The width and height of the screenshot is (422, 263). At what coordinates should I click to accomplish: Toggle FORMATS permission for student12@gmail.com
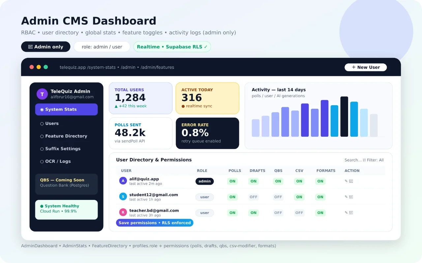320,197
